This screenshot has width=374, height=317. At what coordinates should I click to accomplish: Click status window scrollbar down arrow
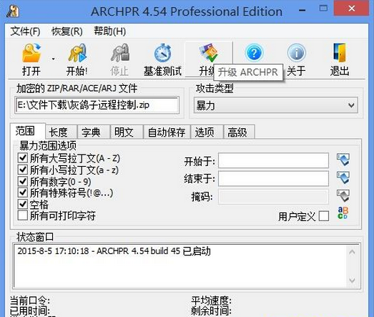pos(352,280)
